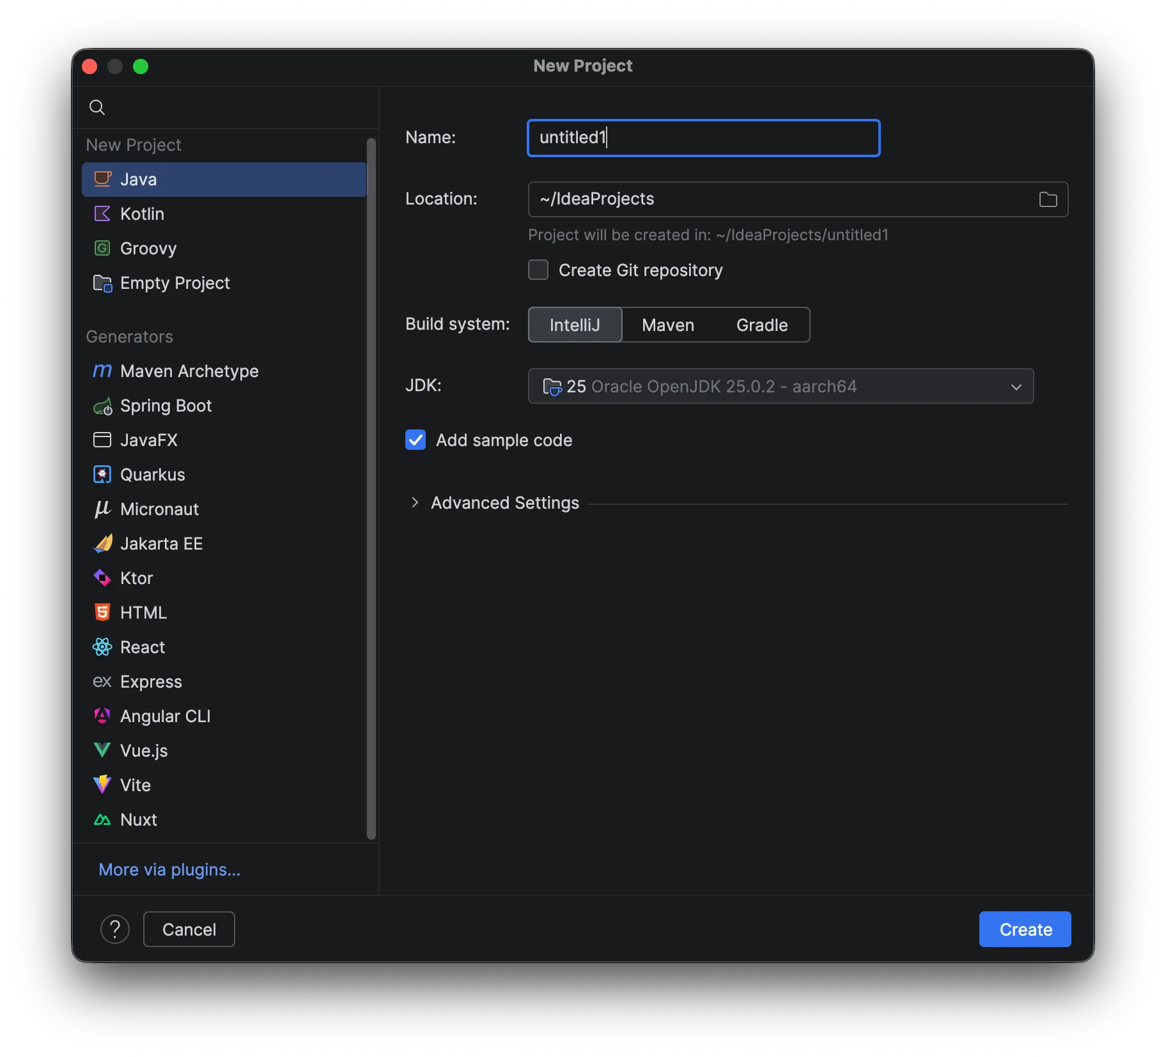Open the search field magnifier icon
The width and height of the screenshot is (1166, 1057).
pos(97,107)
